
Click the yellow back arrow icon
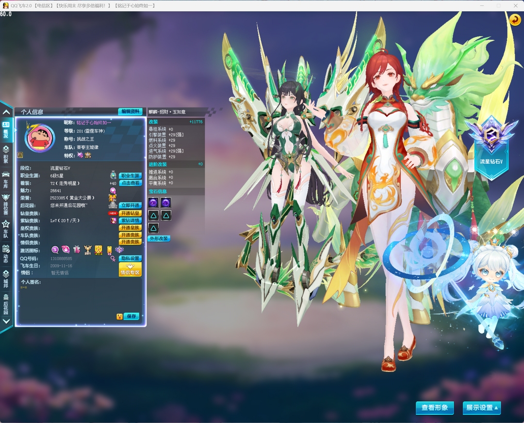point(514,20)
